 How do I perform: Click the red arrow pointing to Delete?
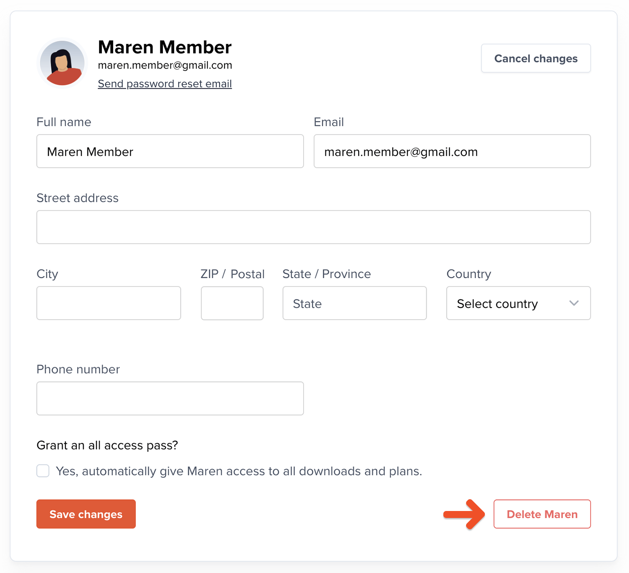[x=465, y=514]
